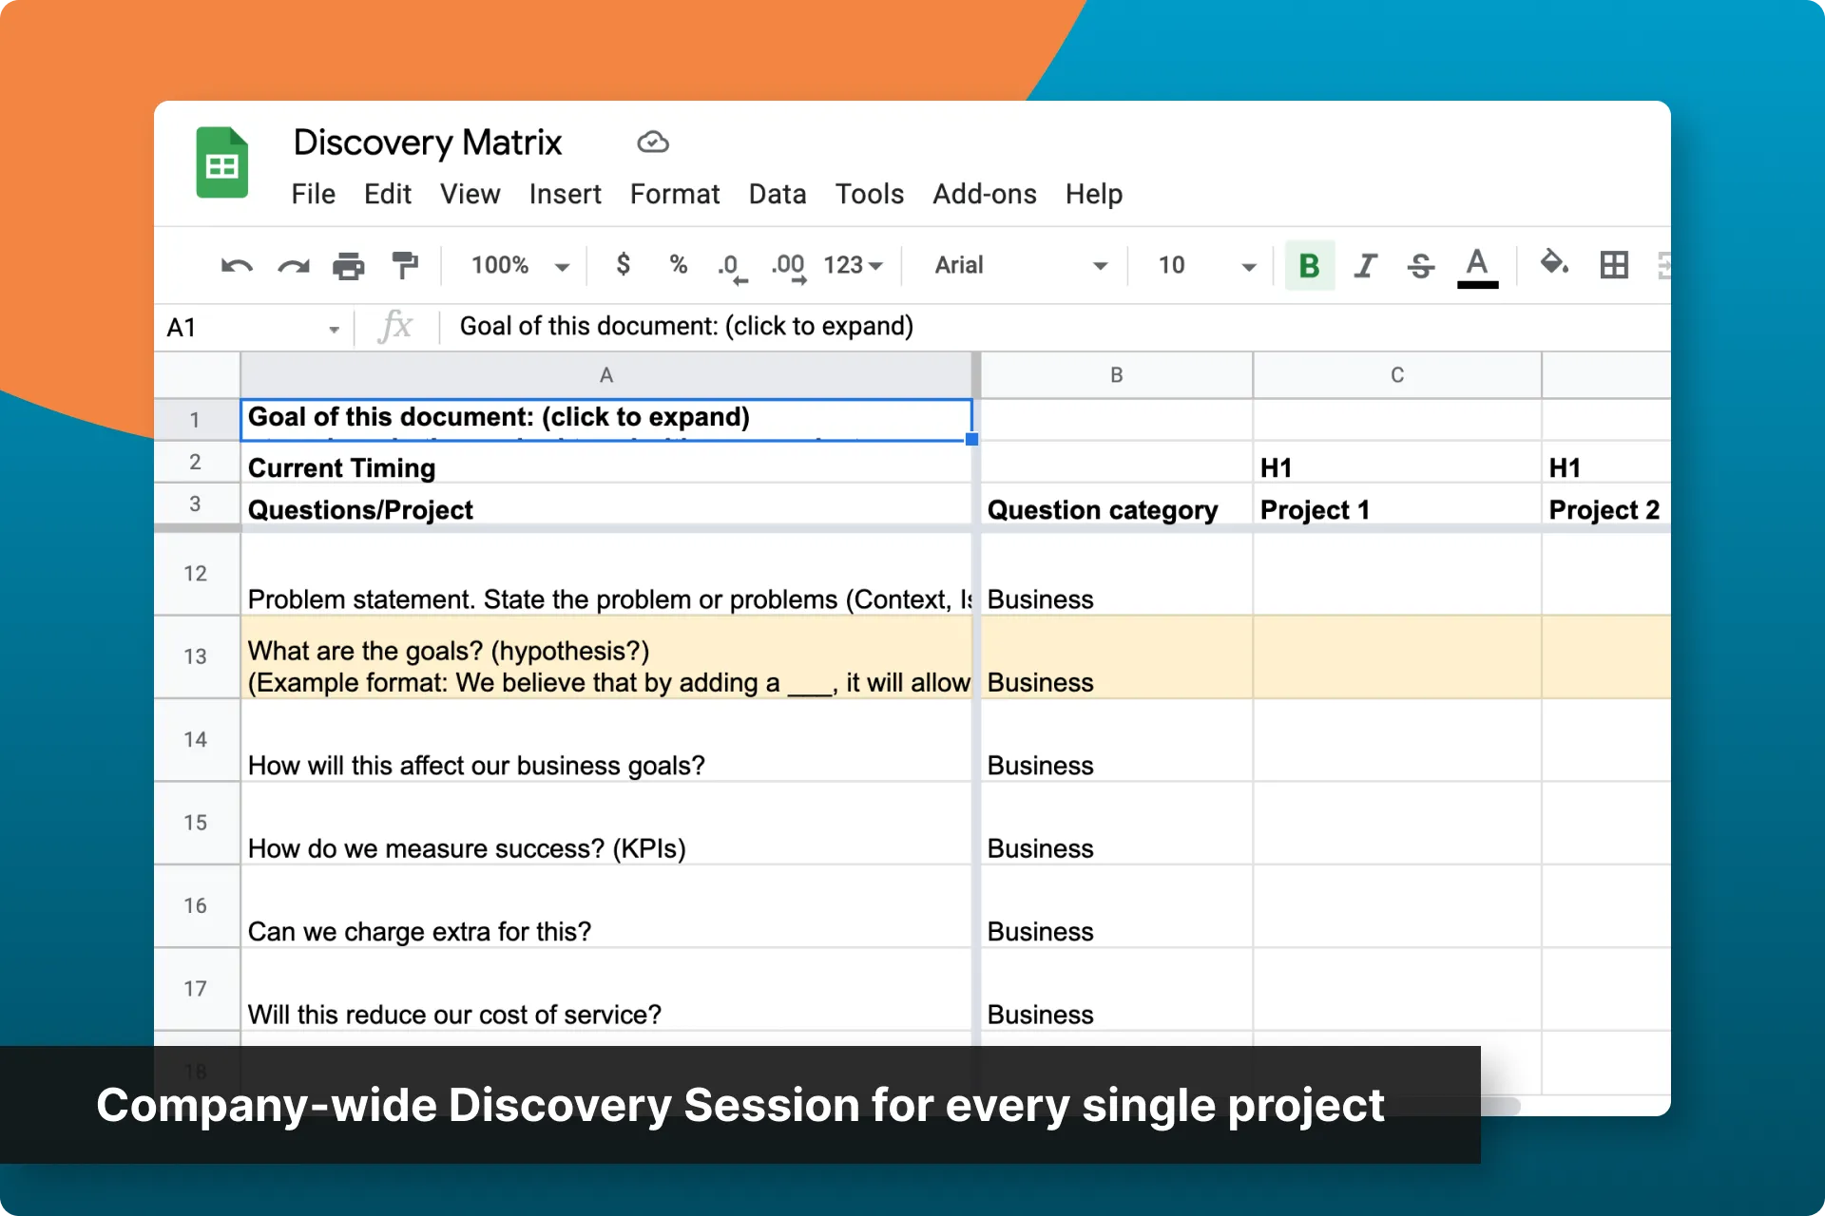The image size is (1825, 1216).
Task: Click the 'Project 2' cell
Action: tap(1606, 504)
